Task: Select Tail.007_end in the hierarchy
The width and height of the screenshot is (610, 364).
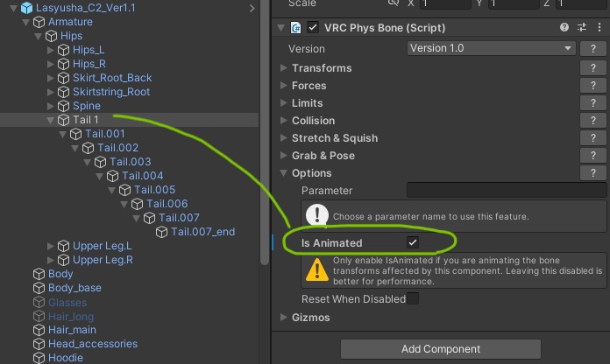Action: (x=202, y=232)
